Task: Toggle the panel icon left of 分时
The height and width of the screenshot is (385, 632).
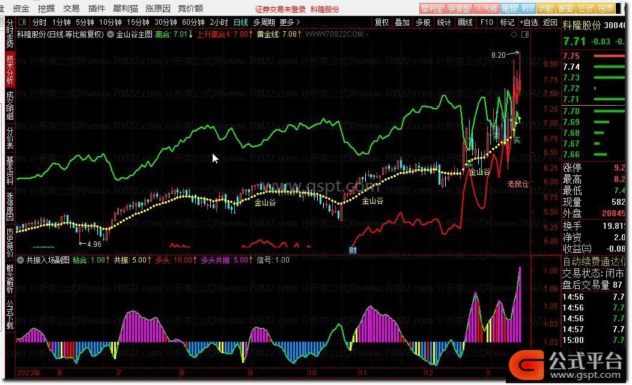Action: [x=22, y=22]
